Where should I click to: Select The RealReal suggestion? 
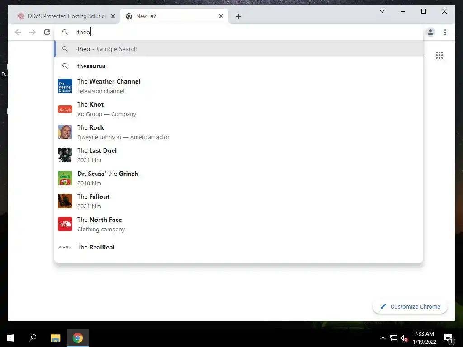[x=239, y=247]
